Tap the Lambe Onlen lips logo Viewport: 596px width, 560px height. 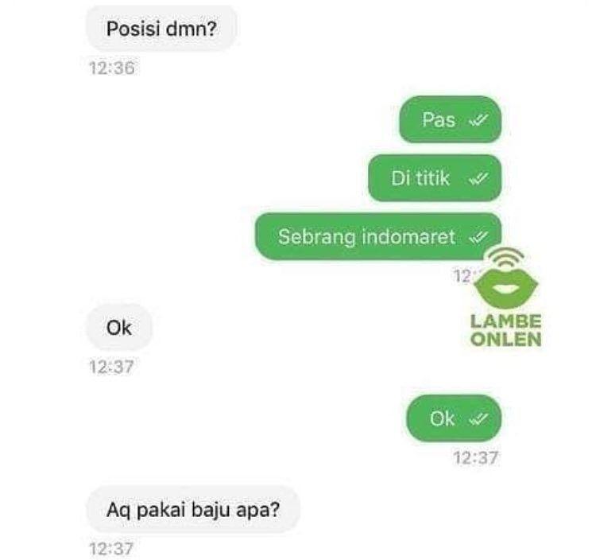tap(506, 288)
